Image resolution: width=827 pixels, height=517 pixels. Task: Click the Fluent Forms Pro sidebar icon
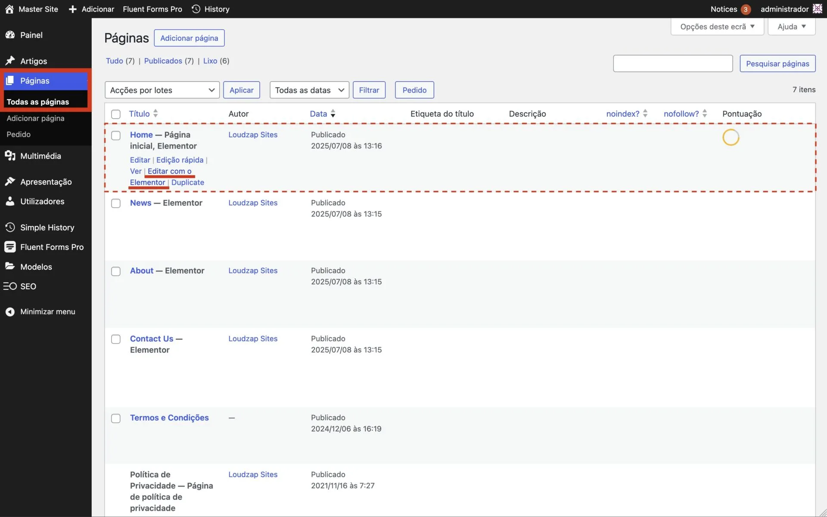10,247
